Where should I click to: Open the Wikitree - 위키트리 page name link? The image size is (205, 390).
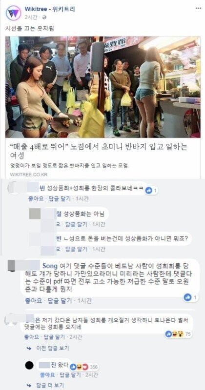[50, 9]
